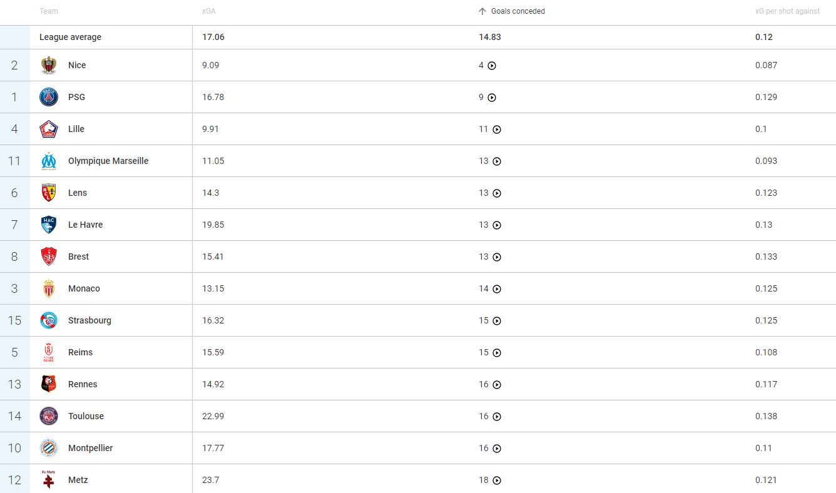Click the Le Havre HAC badge

point(49,225)
